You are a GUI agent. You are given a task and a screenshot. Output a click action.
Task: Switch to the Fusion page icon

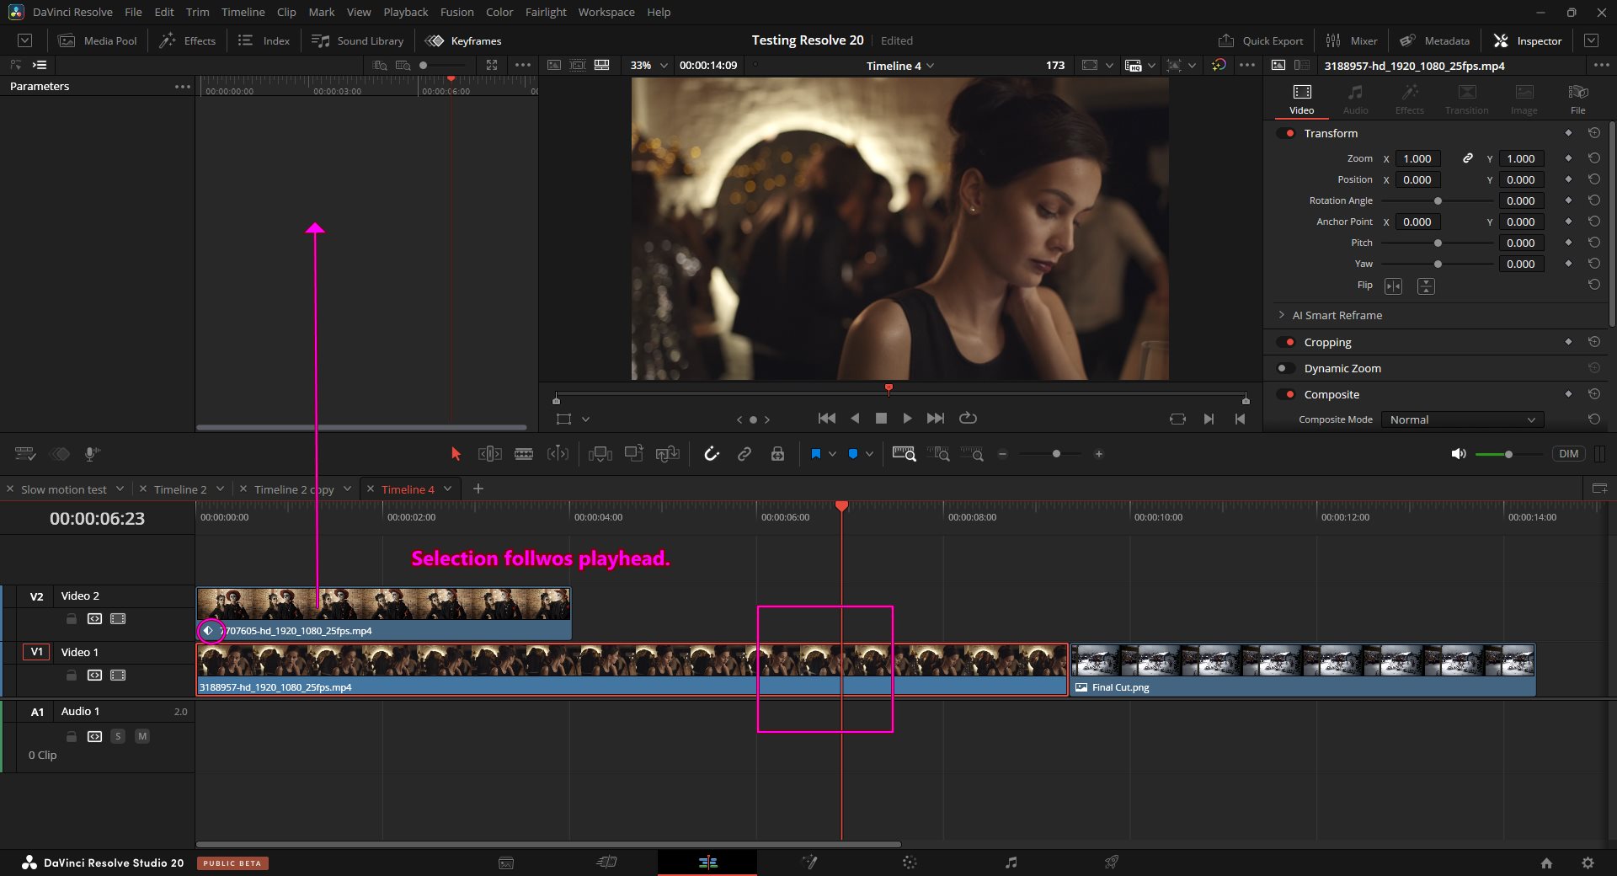click(808, 862)
